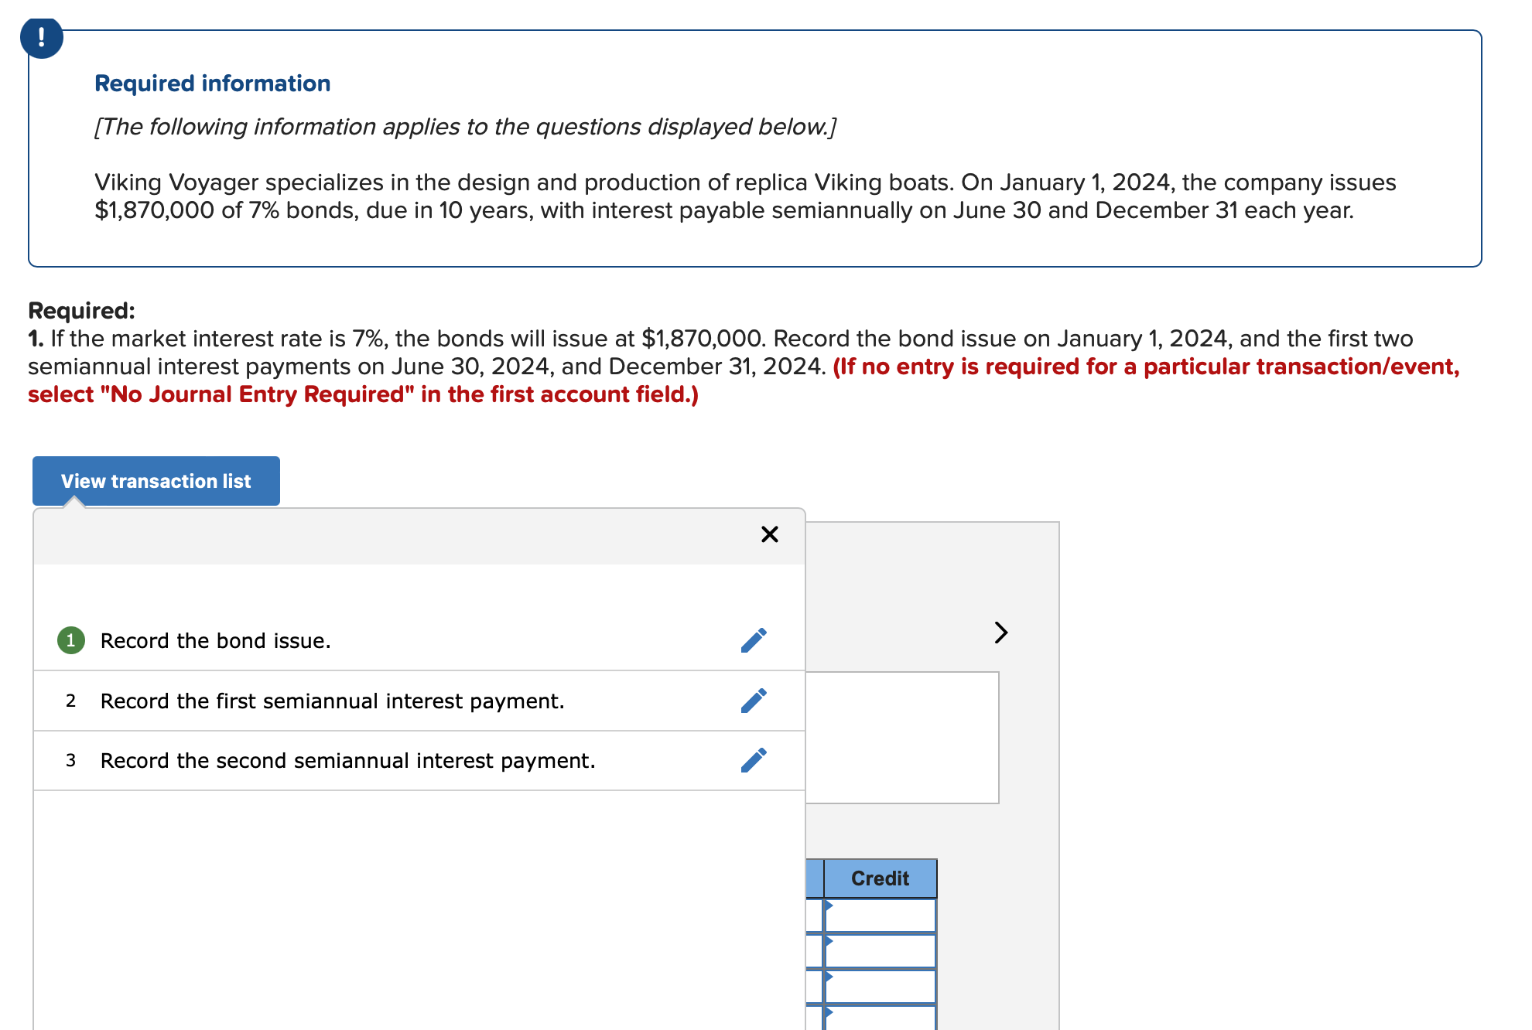Viewport: 1532px width, 1030px height.
Task: Click the third Credit input cell
Action: (x=880, y=987)
